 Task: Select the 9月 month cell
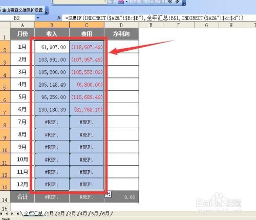(x=23, y=147)
